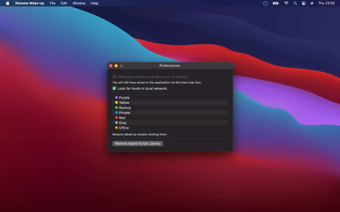This screenshot has height=212, width=340.
Task: Open the Apple logo menu
Action: point(8,3)
